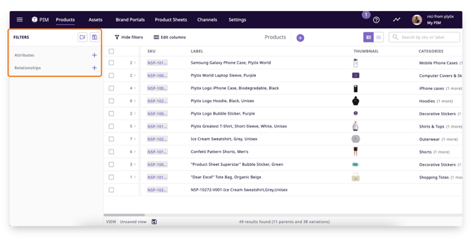Click the Plytix World Laptop Sleeve thumbnail
Viewport: 472px width, 249px height.
355,75
